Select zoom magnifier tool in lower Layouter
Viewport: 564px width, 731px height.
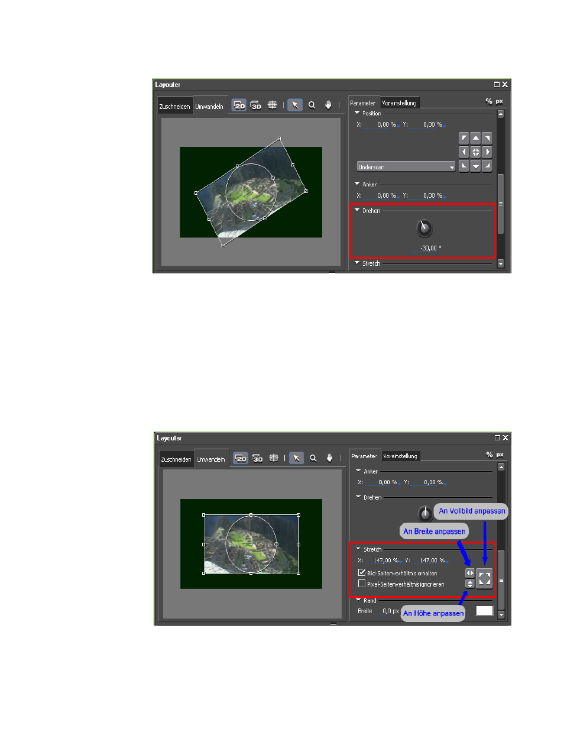pos(313,458)
